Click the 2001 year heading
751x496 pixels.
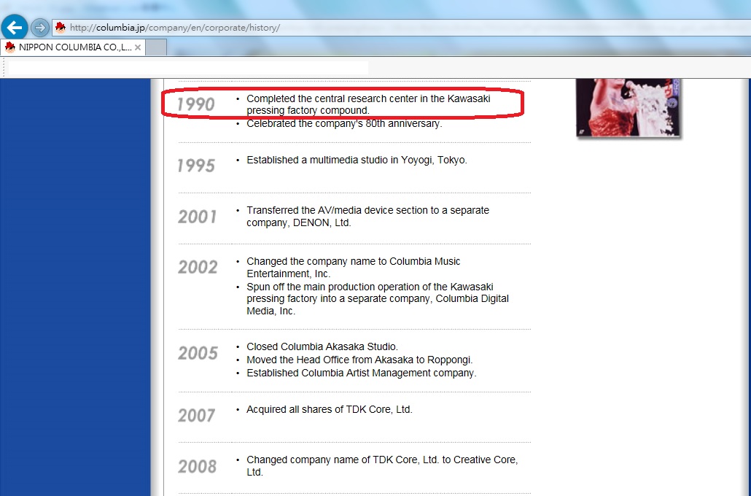[x=198, y=217]
